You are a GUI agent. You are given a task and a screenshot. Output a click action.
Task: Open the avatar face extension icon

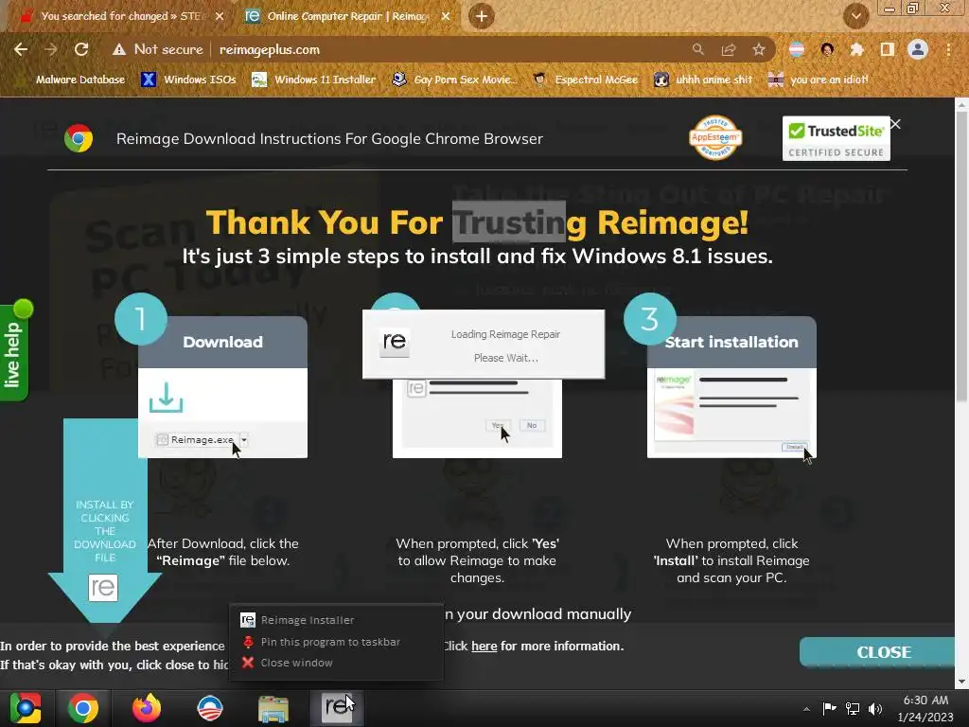[x=827, y=49]
